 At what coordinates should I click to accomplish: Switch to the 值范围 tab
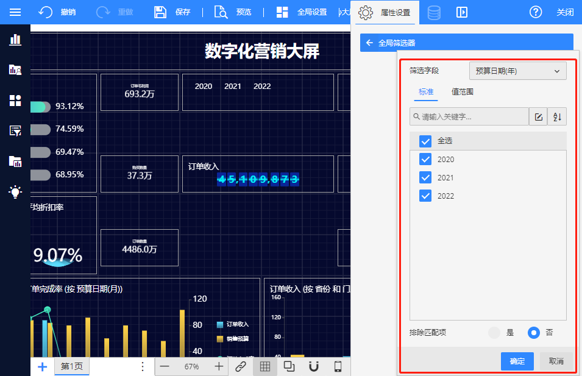point(462,92)
